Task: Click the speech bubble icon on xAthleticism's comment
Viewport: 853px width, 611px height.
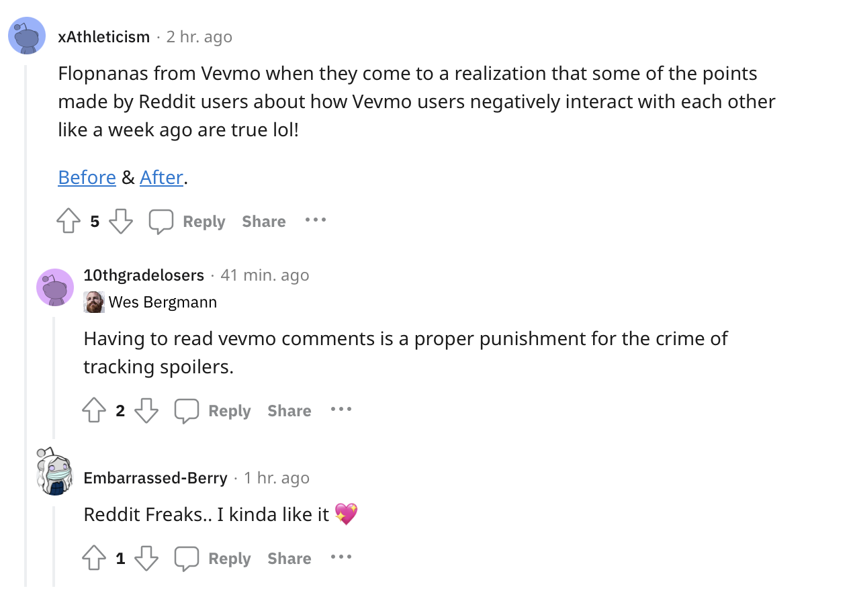Action: [x=161, y=222]
